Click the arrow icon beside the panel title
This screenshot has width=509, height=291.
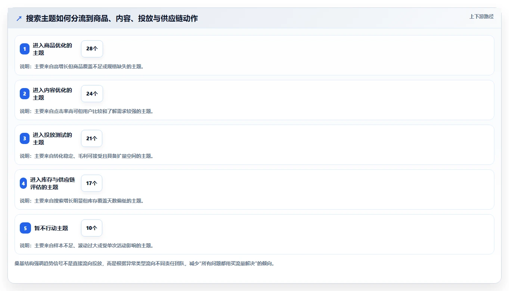pyautogui.click(x=19, y=18)
